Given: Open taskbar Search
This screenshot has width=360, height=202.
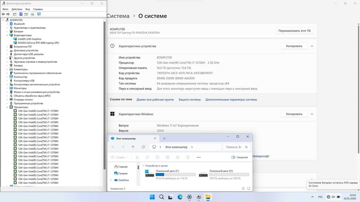Looking at the screenshot, I should tap(161, 197).
